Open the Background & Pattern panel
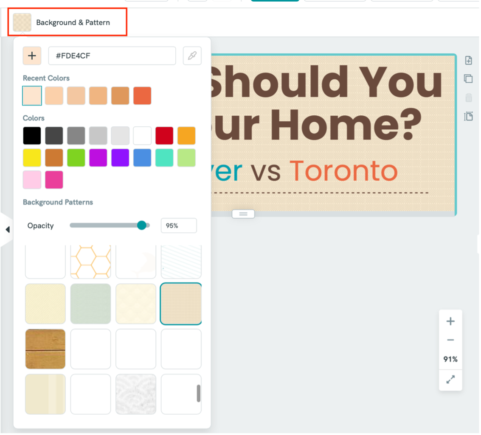This screenshot has width=481, height=435. click(67, 22)
